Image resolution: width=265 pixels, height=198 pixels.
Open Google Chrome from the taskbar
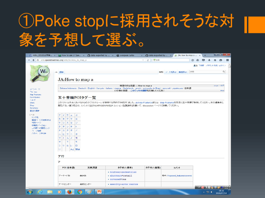pyautogui.click(x=80, y=192)
